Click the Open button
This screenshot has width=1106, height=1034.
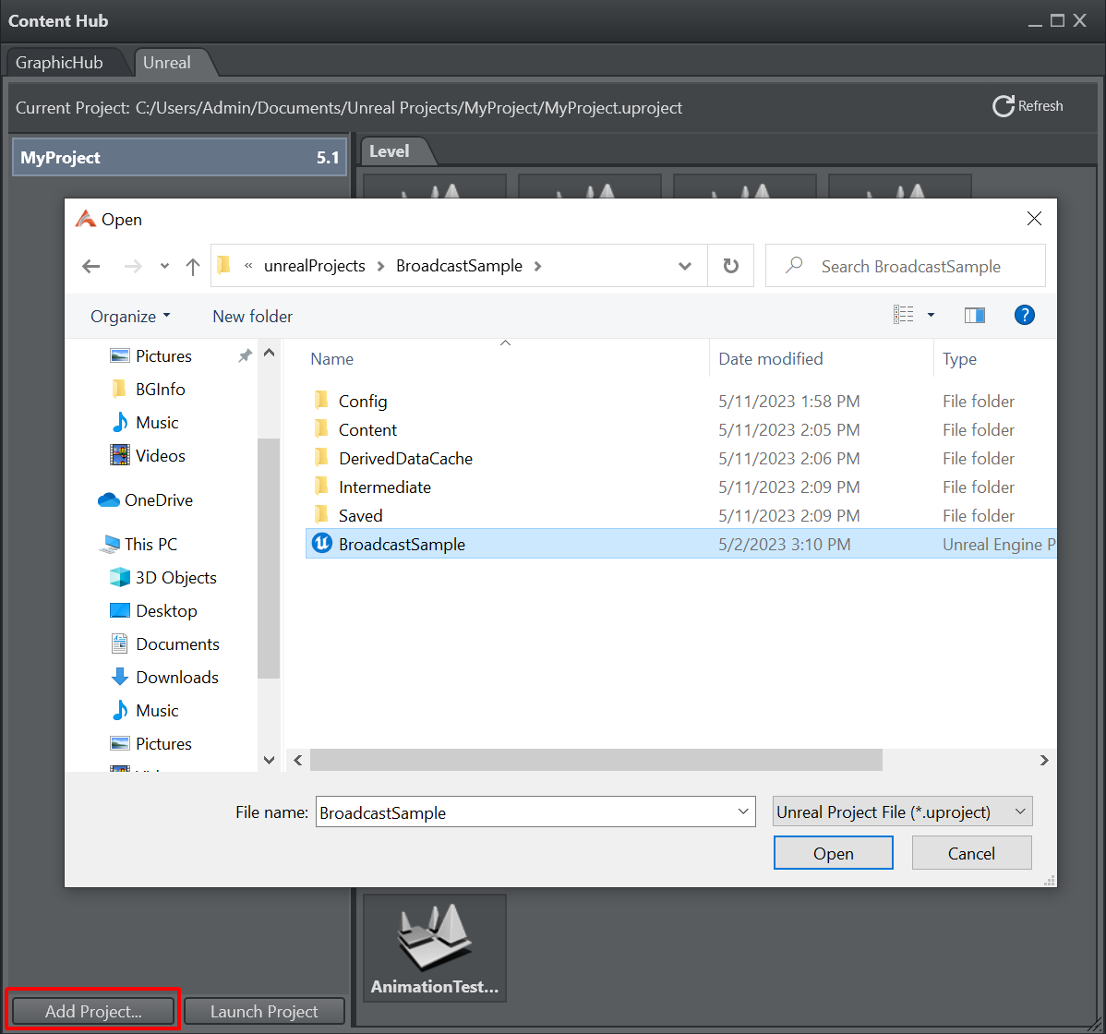(833, 853)
